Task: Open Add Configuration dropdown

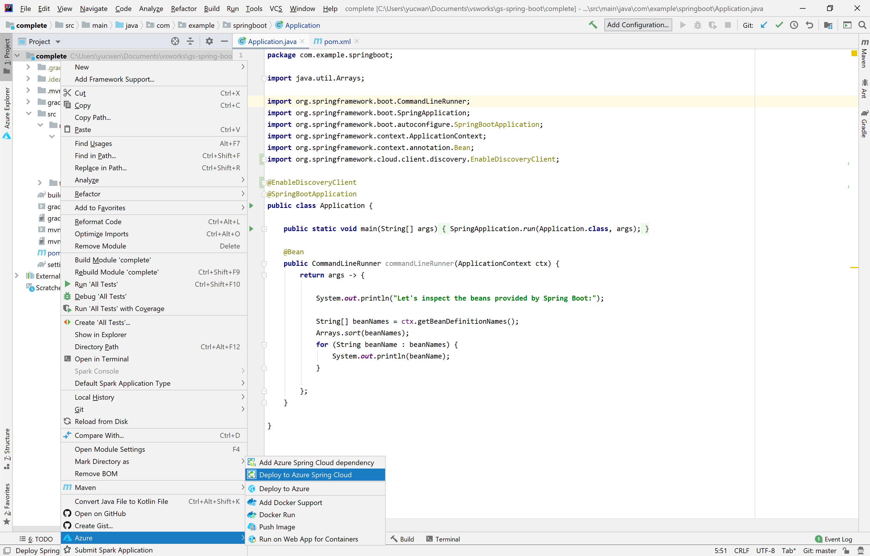Action: (x=637, y=25)
